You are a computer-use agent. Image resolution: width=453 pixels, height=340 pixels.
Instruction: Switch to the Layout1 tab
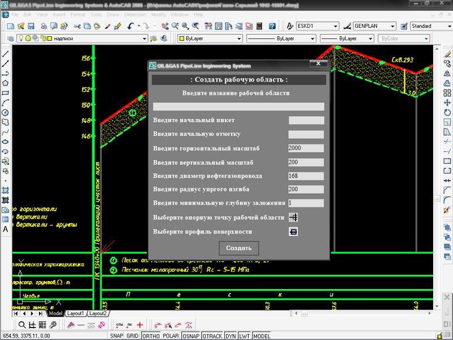[75, 313]
